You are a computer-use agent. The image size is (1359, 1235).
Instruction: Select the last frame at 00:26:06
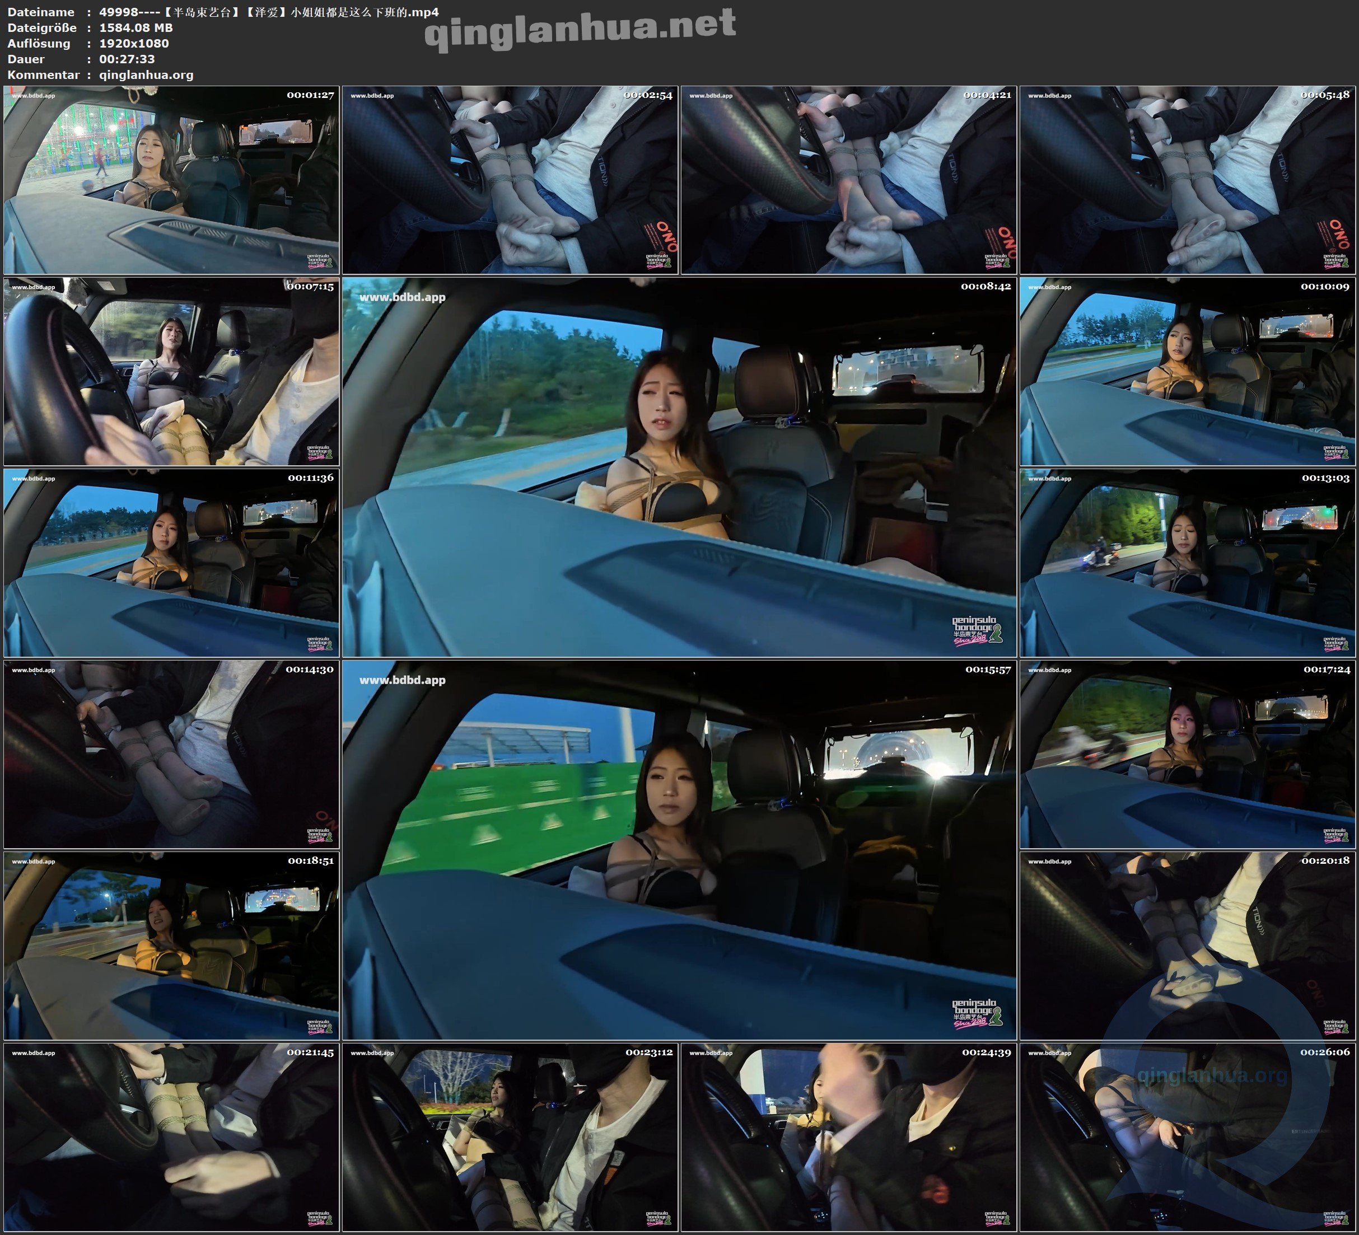[1187, 1136]
